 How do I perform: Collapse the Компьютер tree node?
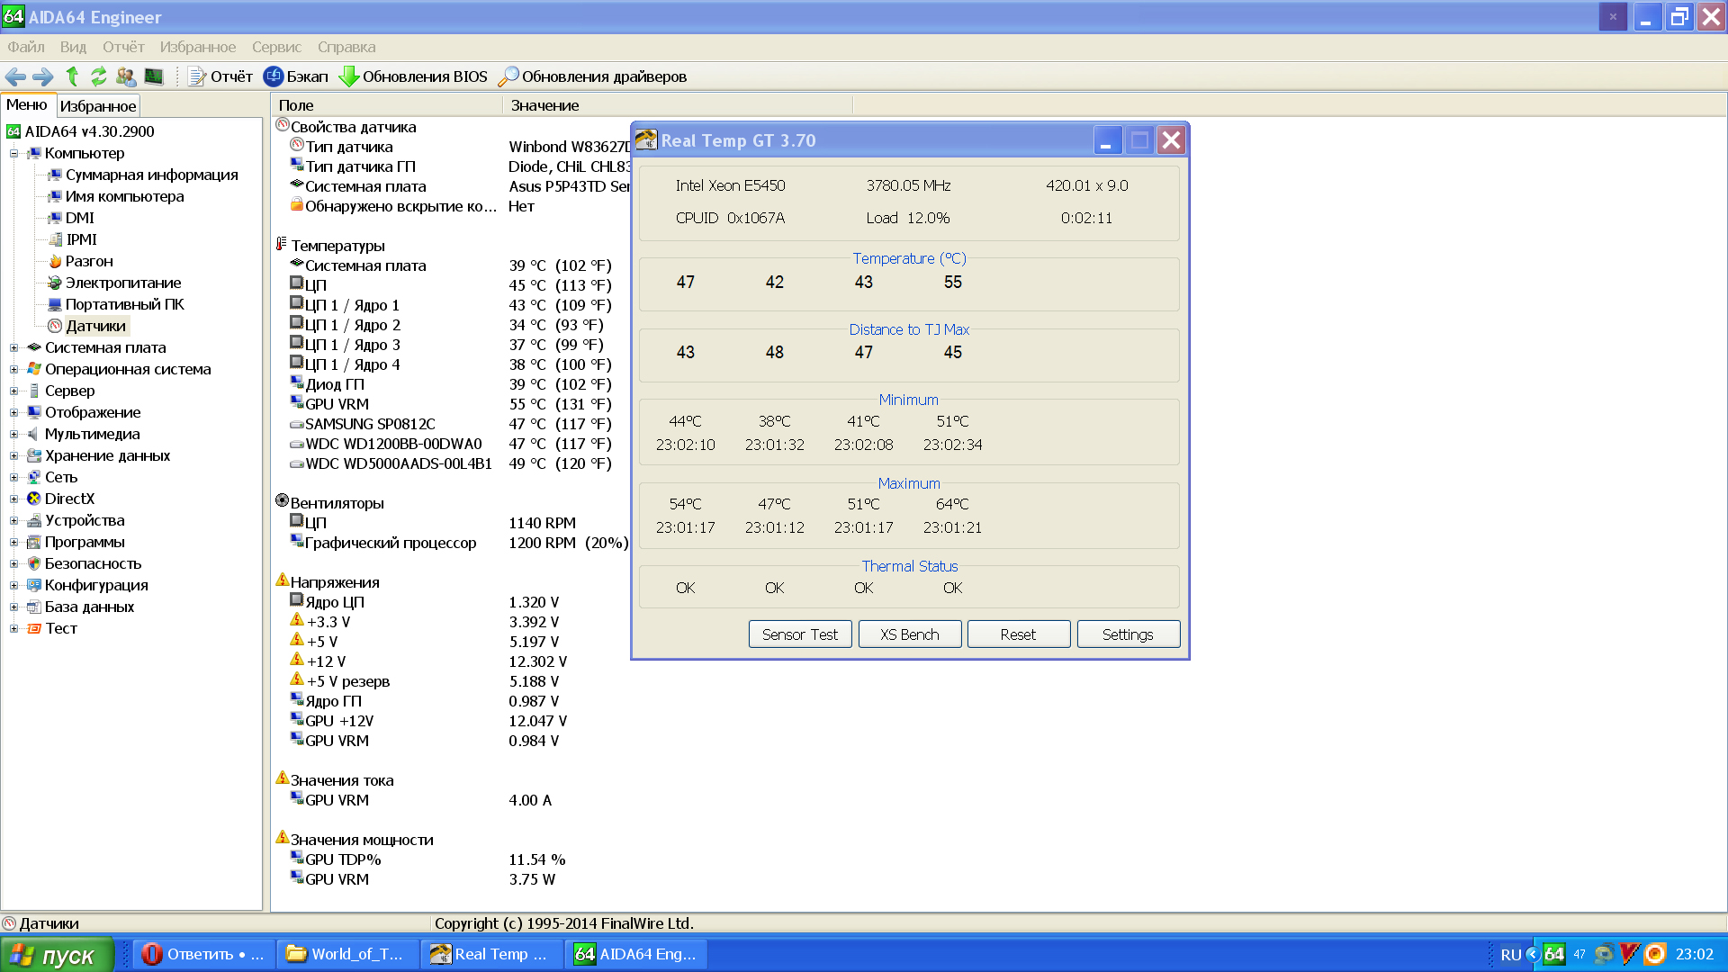13,153
